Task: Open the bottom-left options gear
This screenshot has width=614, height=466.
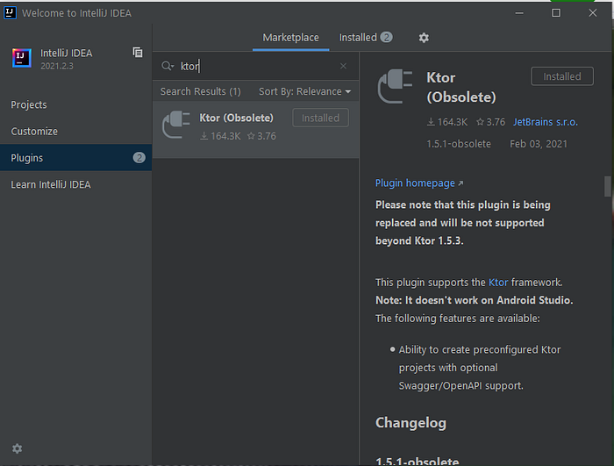Action: pos(17,448)
